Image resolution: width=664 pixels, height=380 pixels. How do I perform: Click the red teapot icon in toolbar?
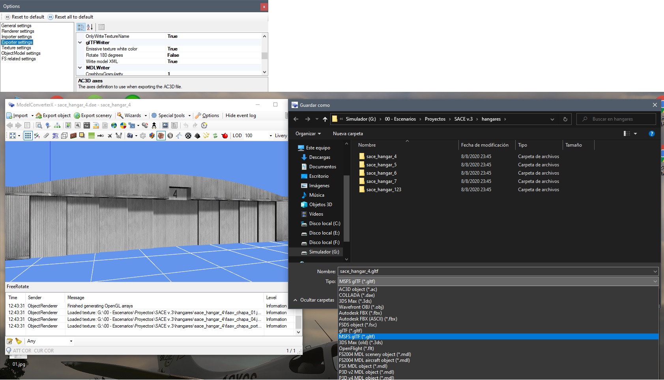click(225, 136)
